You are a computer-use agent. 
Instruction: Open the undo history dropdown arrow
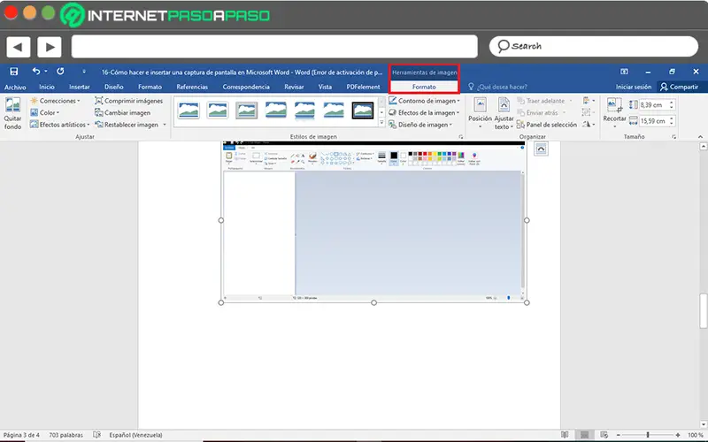point(46,72)
